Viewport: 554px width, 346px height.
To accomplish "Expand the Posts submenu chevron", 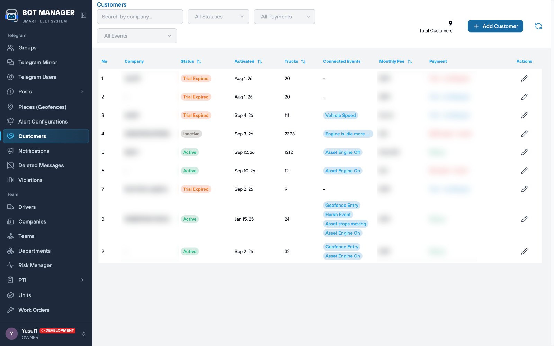I will pyautogui.click(x=82, y=92).
